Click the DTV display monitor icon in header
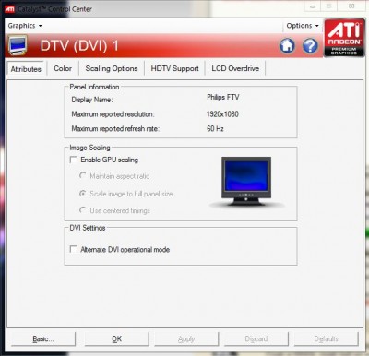The image size is (369, 356). pyautogui.click(x=18, y=45)
